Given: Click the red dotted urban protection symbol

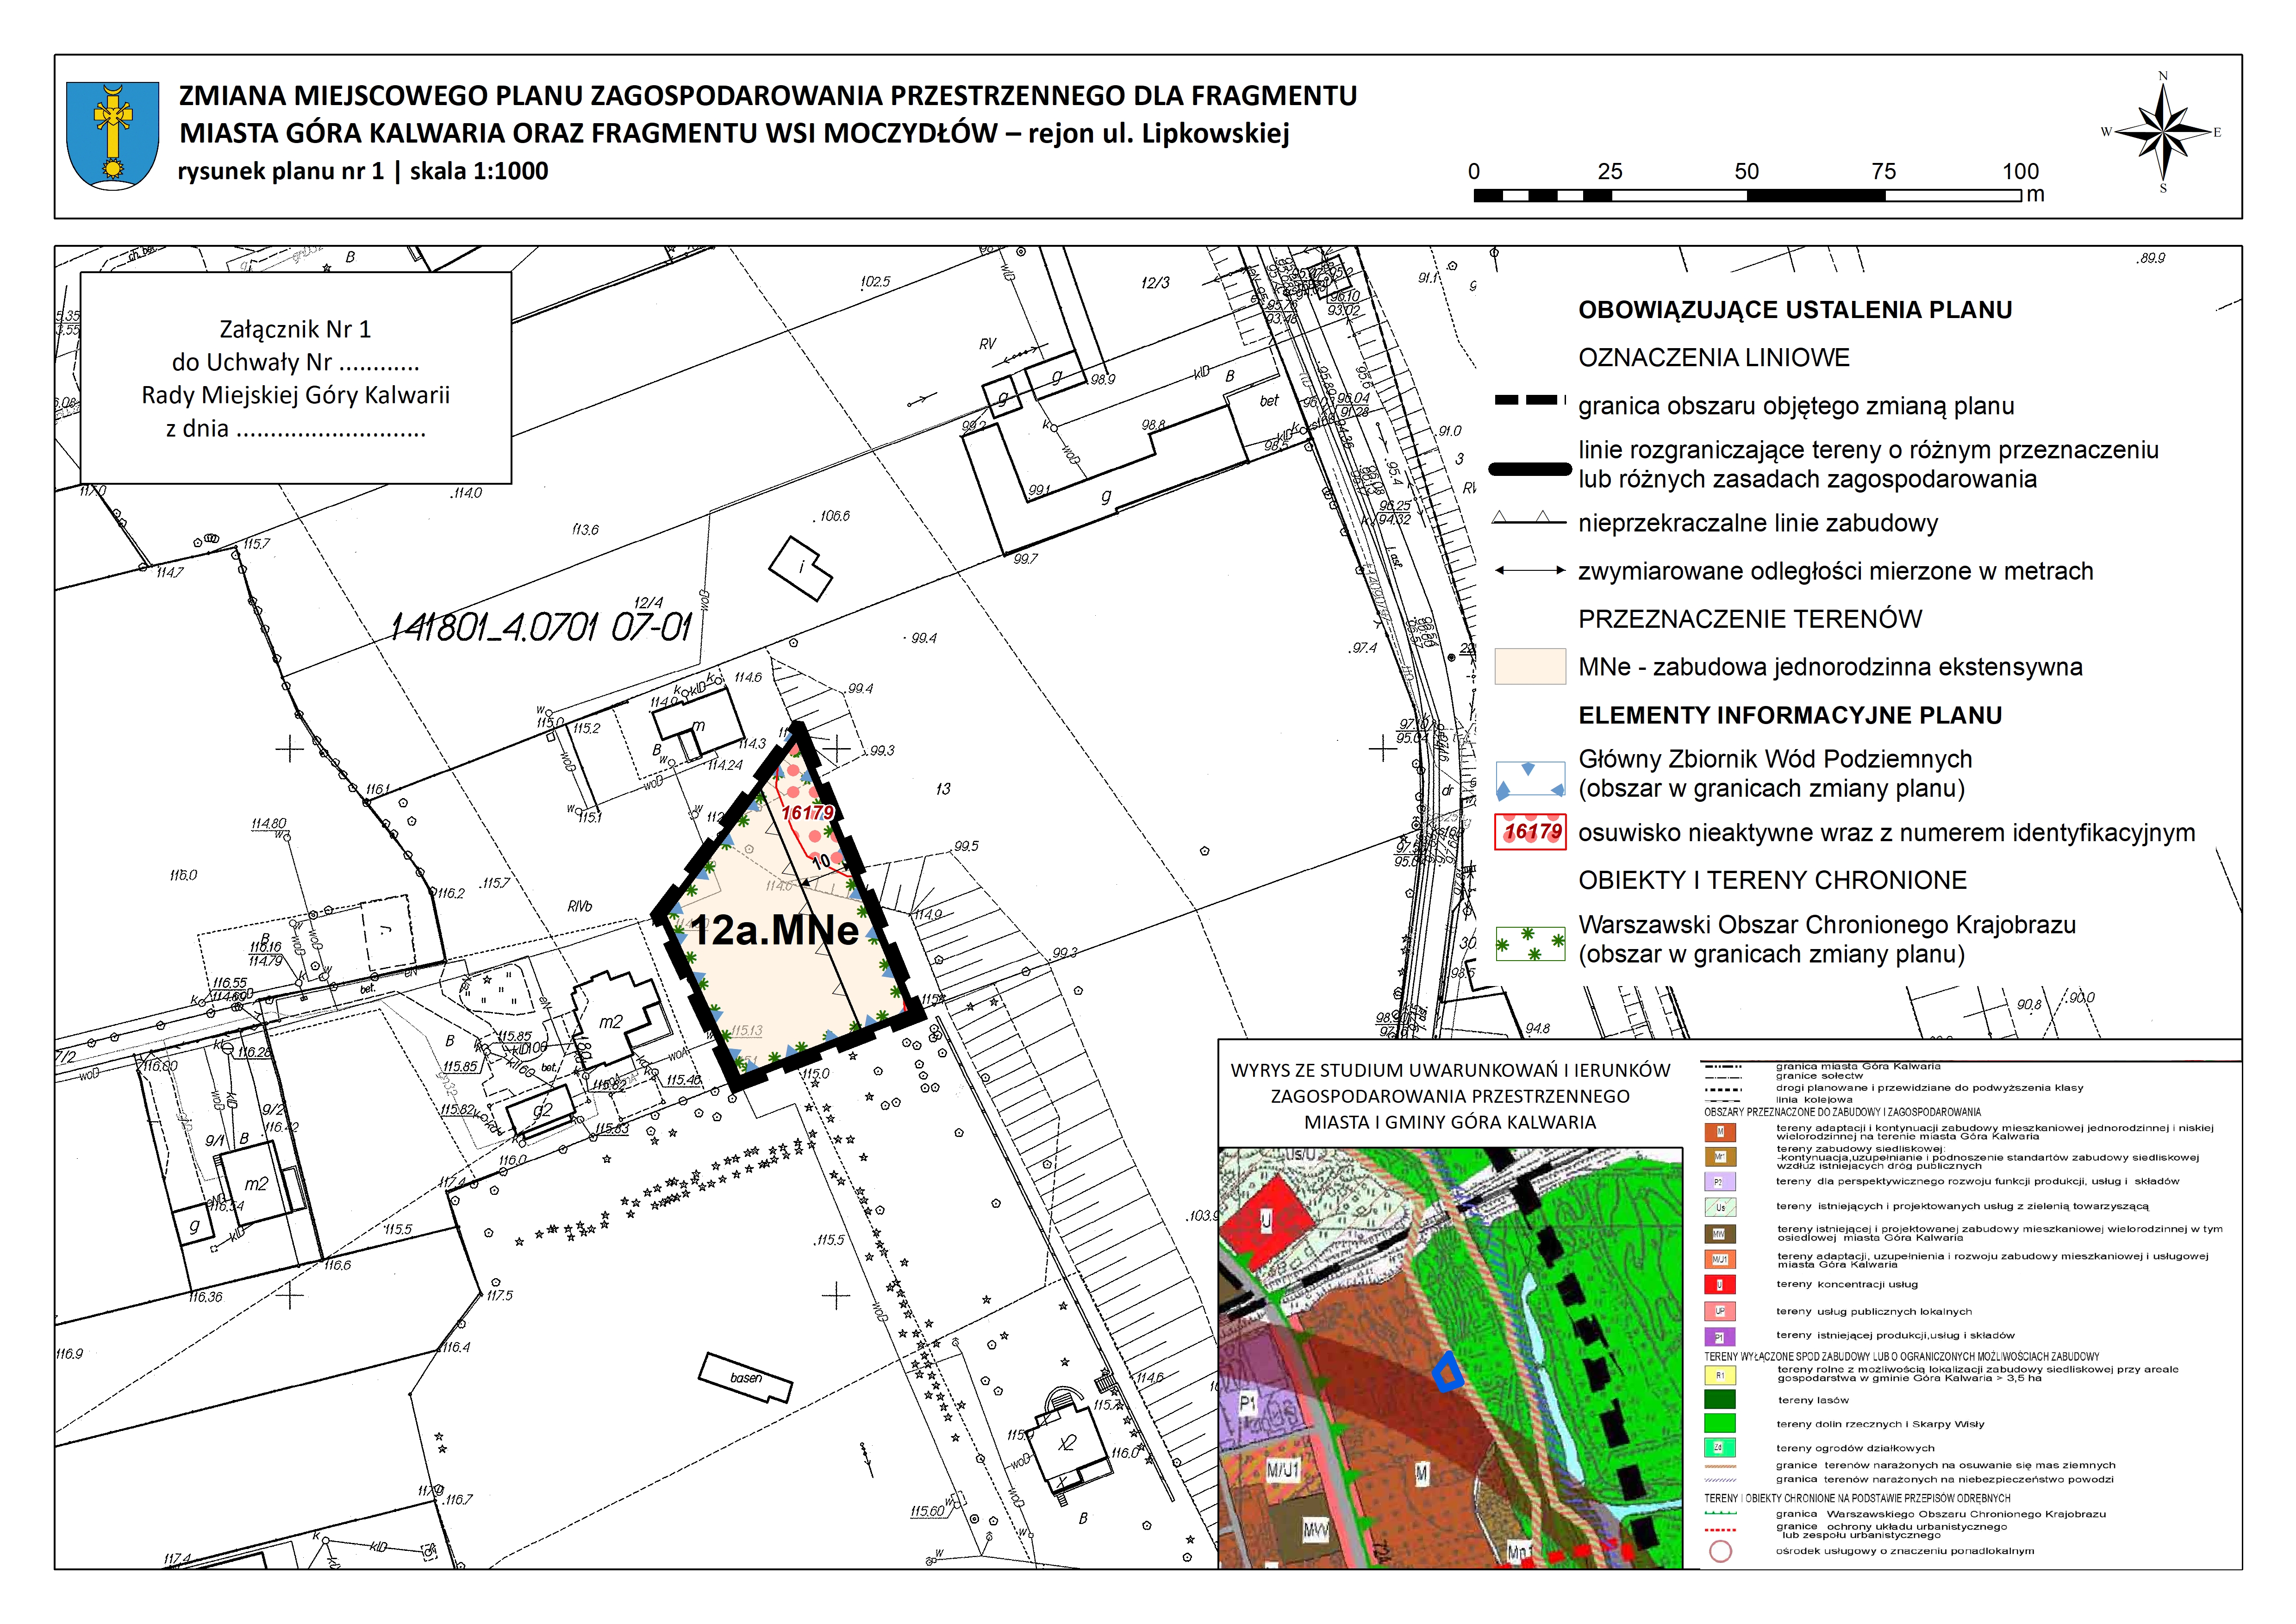Looking at the screenshot, I should coord(1720,1530).
